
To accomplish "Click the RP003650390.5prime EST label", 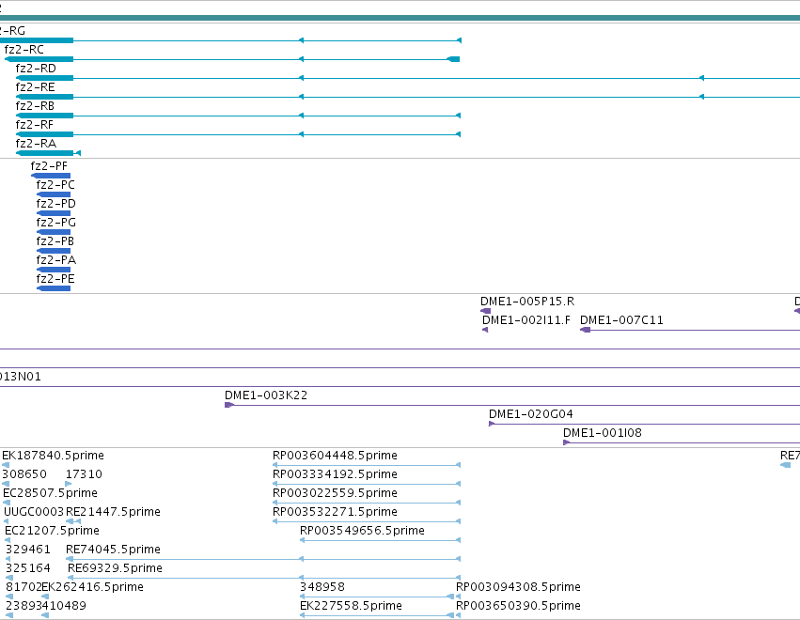I will (518, 607).
